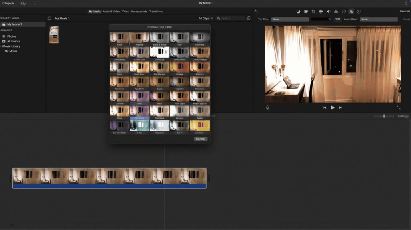Toggle fullscreen preview playback
The height and width of the screenshot is (230, 411).
click(x=398, y=107)
